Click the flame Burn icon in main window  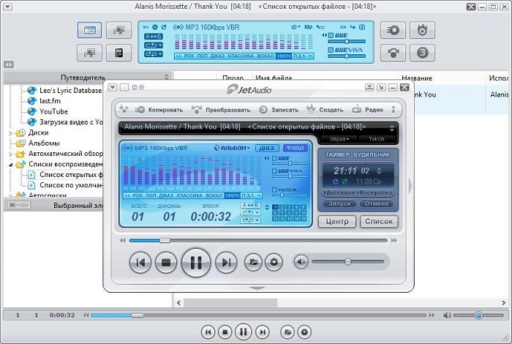422,31
